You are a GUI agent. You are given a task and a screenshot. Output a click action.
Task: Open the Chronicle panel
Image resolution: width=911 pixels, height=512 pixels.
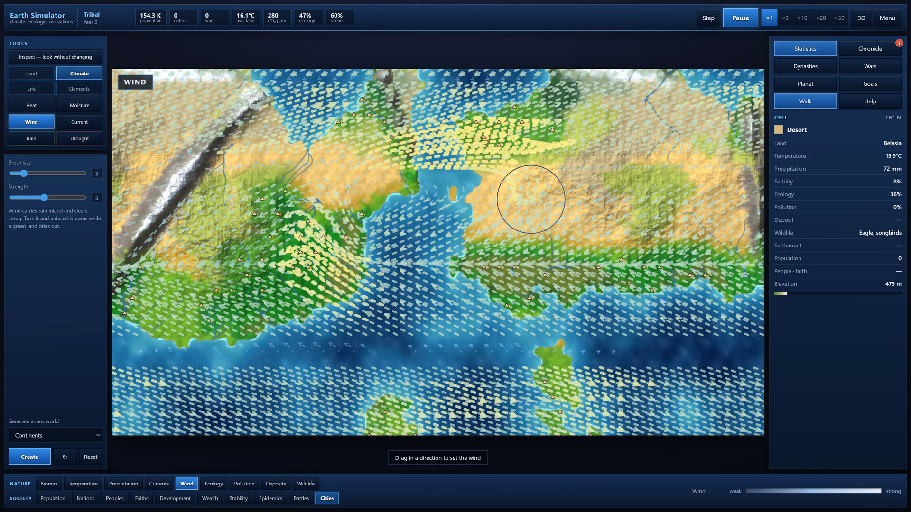(x=870, y=48)
